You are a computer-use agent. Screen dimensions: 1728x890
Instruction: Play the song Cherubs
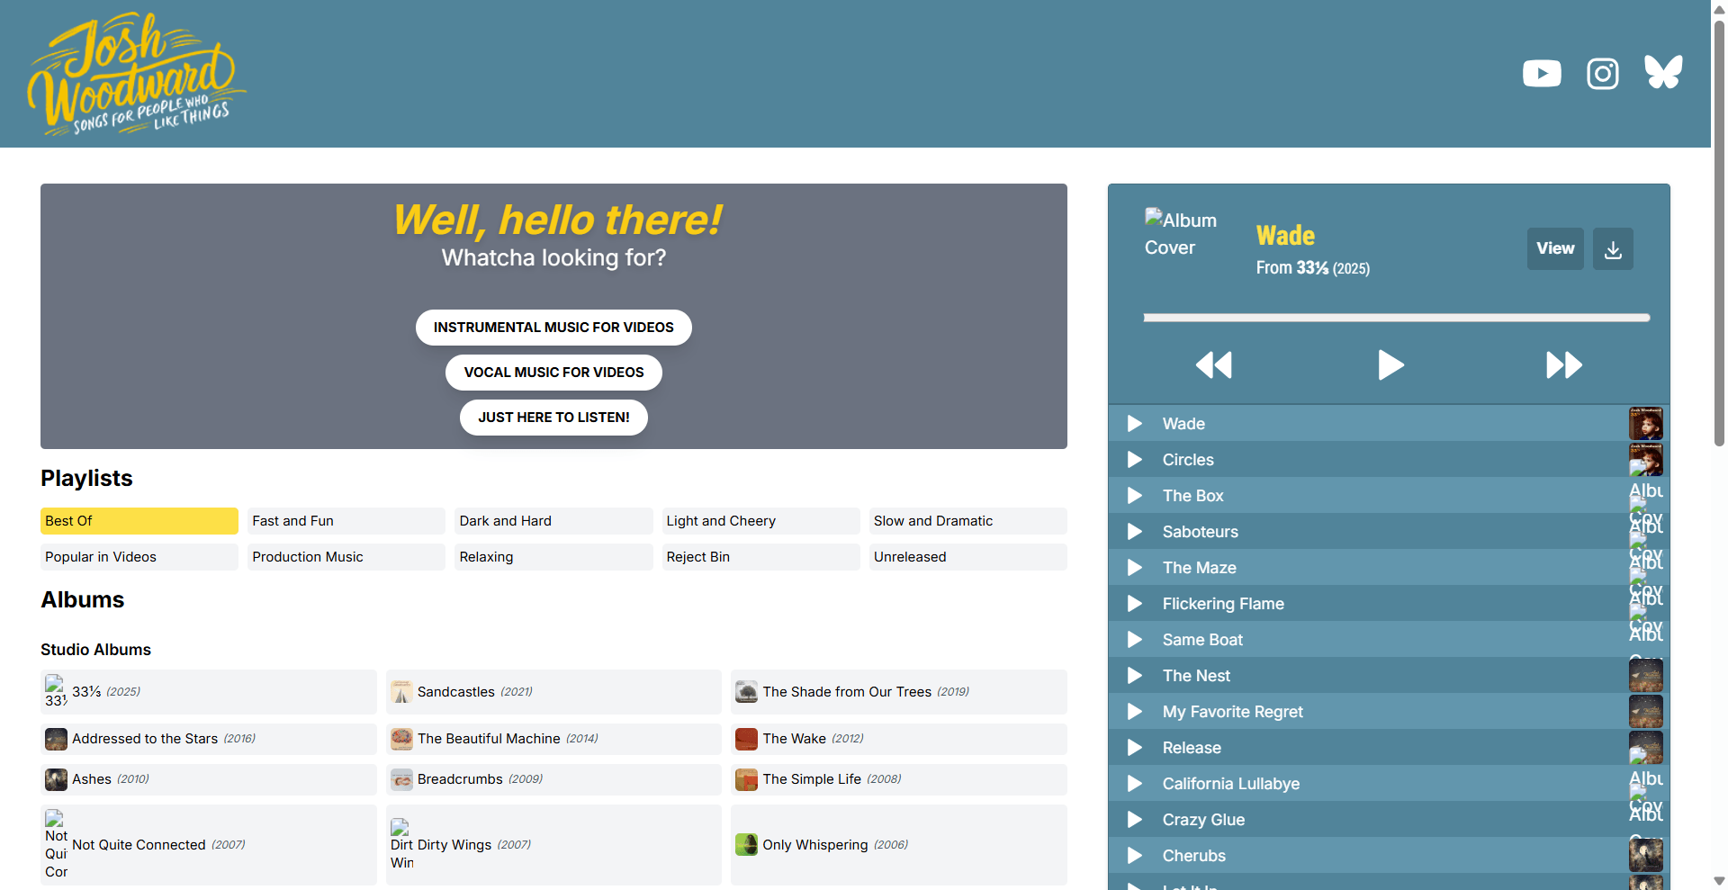click(x=1135, y=856)
